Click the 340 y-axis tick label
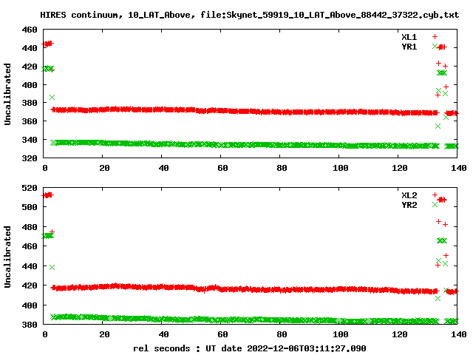The width and height of the screenshot is (473, 355). (30, 140)
